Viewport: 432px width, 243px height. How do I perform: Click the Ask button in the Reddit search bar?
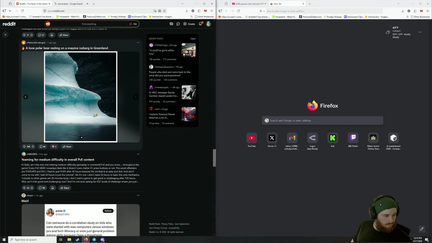click(x=133, y=24)
